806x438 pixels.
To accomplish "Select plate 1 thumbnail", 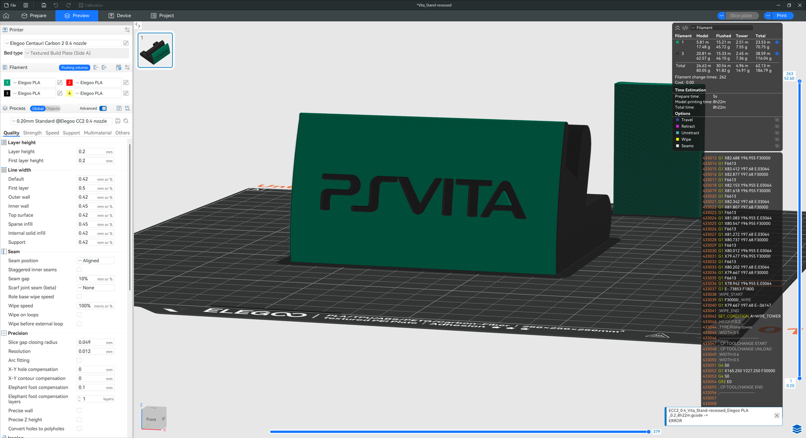I will click(155, 50).
